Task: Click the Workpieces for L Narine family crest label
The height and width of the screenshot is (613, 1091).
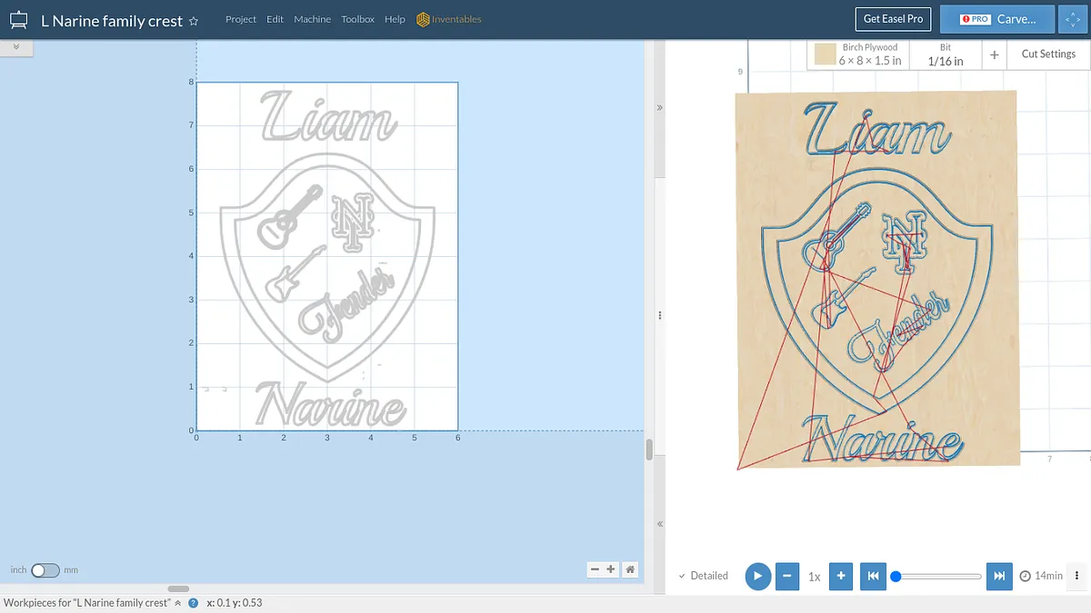Action: 86,603
